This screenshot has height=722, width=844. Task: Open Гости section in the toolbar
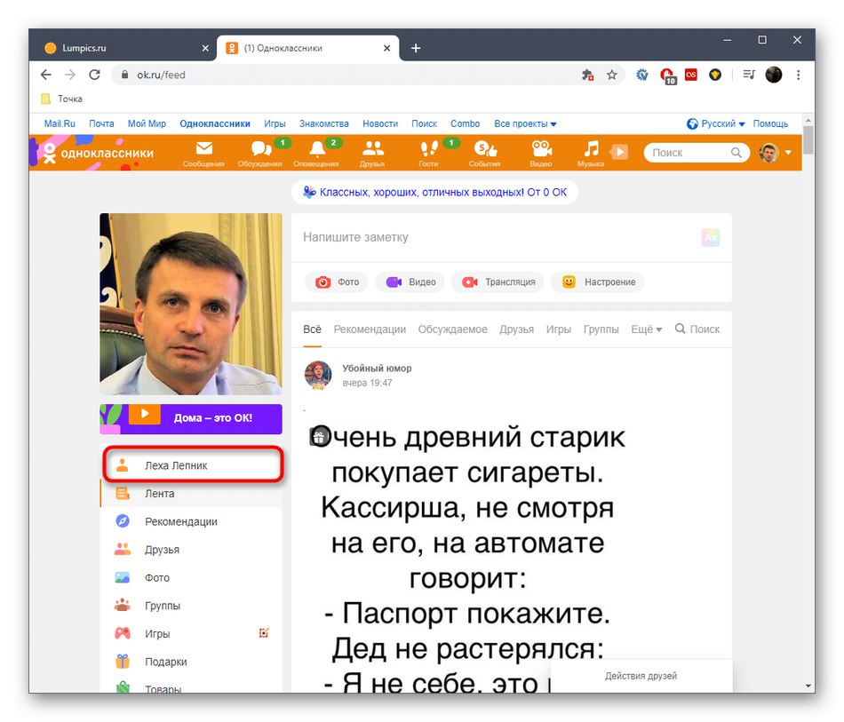(x=430, y=153)
